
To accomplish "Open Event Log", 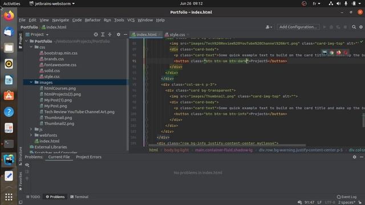I will tap(347, 197).
